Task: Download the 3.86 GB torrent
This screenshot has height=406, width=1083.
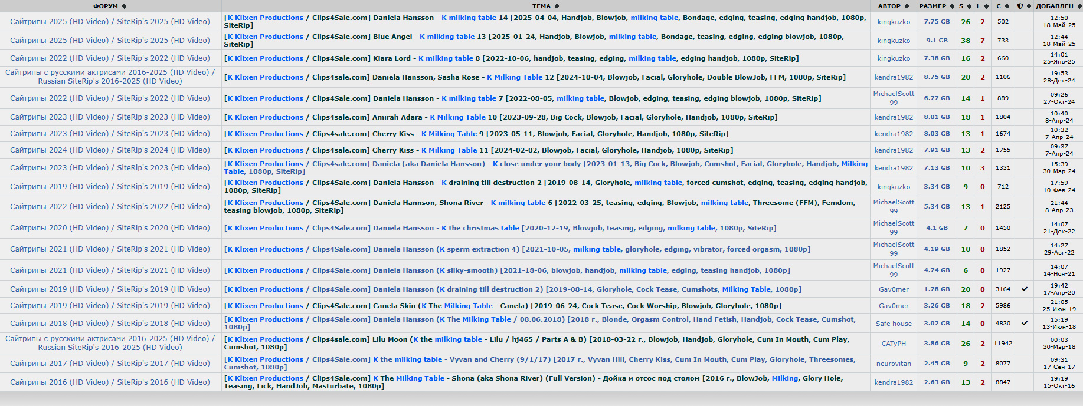Action: [x=937, y=344]
